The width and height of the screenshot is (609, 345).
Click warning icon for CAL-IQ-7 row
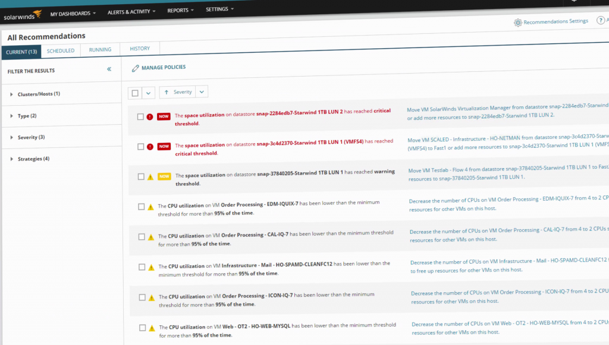tap(151, 237)
